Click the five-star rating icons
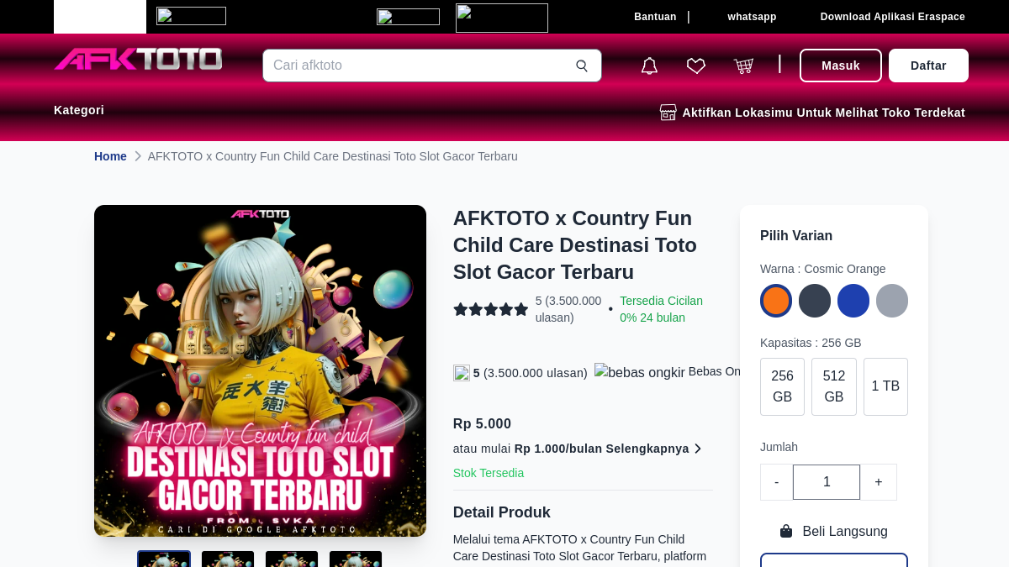This screenshot has height=567, width=1009. click(x=491, y=309)
